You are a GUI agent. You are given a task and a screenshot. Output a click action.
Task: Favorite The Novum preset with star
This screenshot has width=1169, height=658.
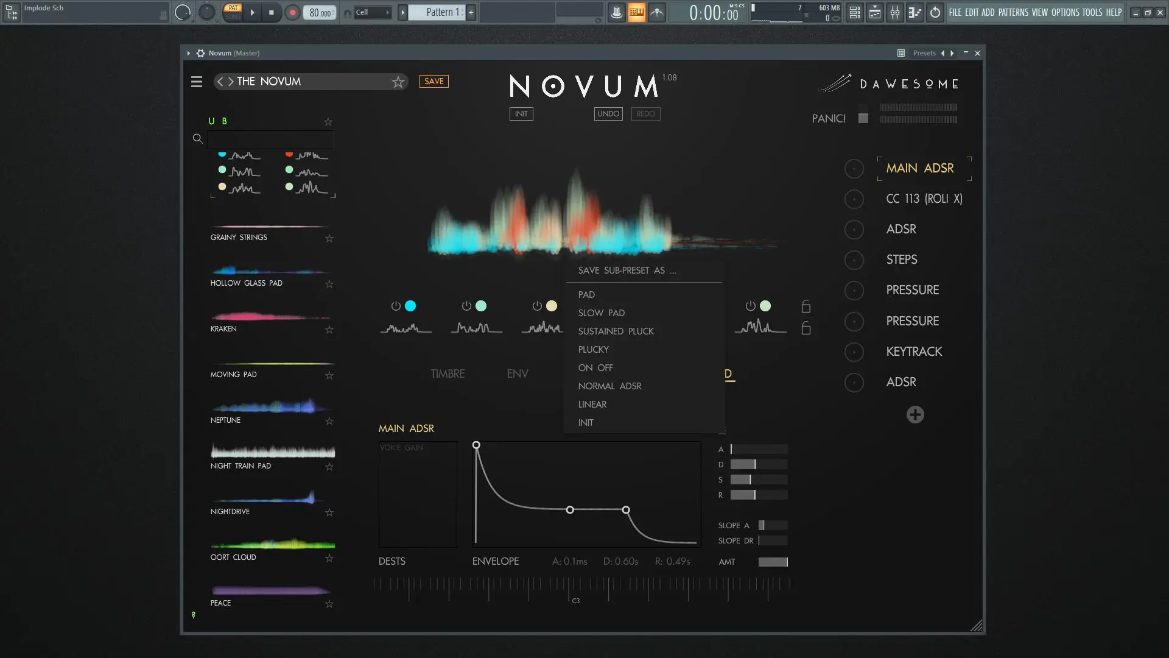click(398, 82)
